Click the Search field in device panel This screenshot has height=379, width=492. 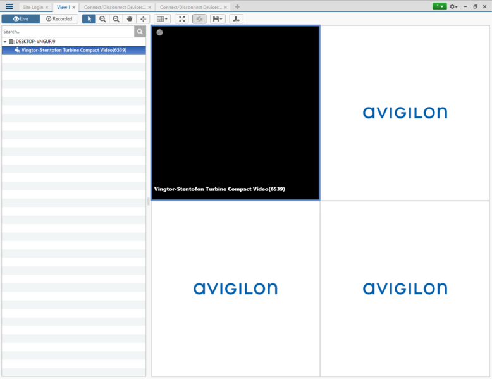tap(68, 32)
